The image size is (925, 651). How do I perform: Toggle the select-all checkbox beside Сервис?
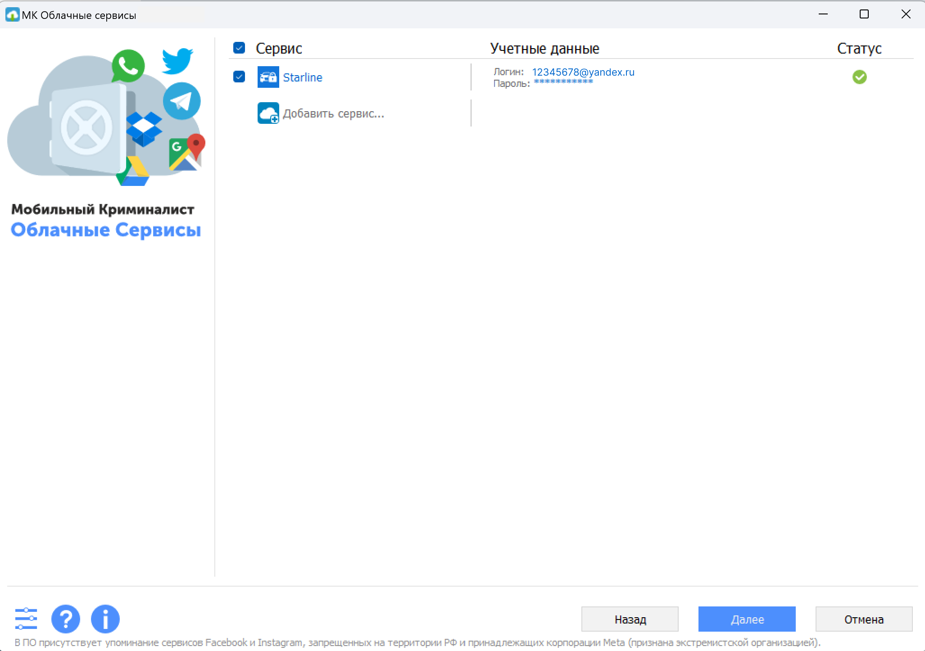239,48
